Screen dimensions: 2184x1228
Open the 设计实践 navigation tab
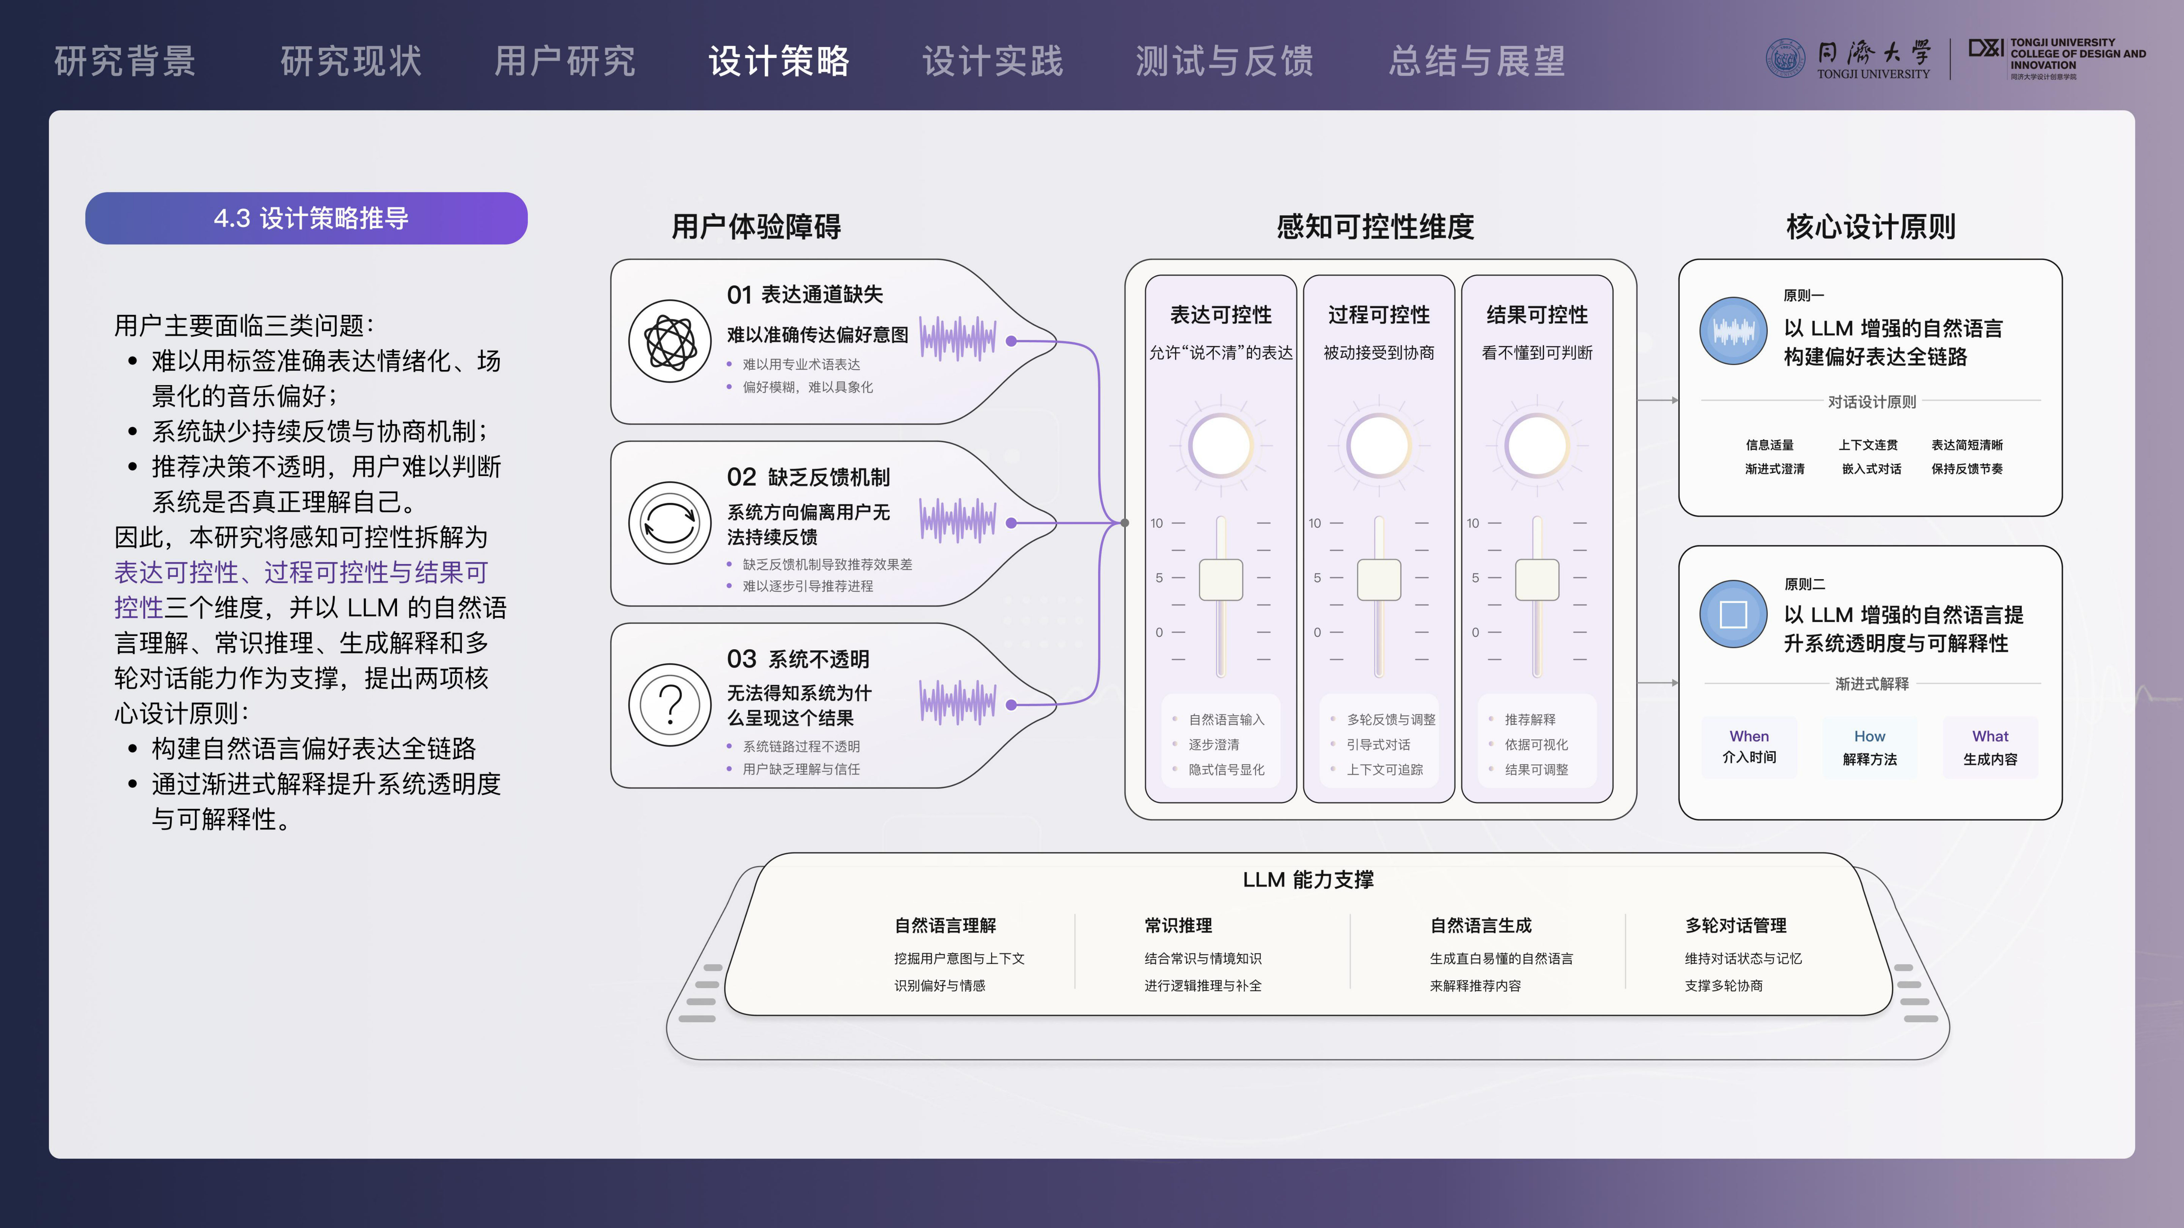993,61
